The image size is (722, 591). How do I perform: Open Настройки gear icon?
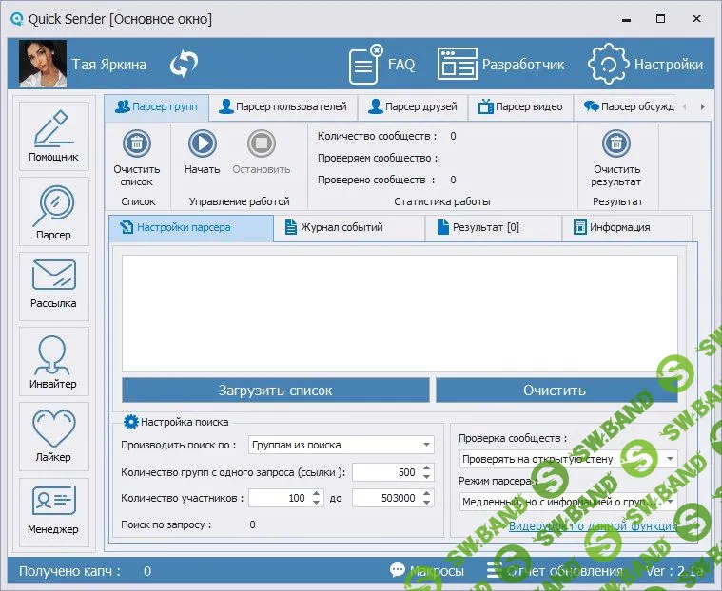coord(608,64)
